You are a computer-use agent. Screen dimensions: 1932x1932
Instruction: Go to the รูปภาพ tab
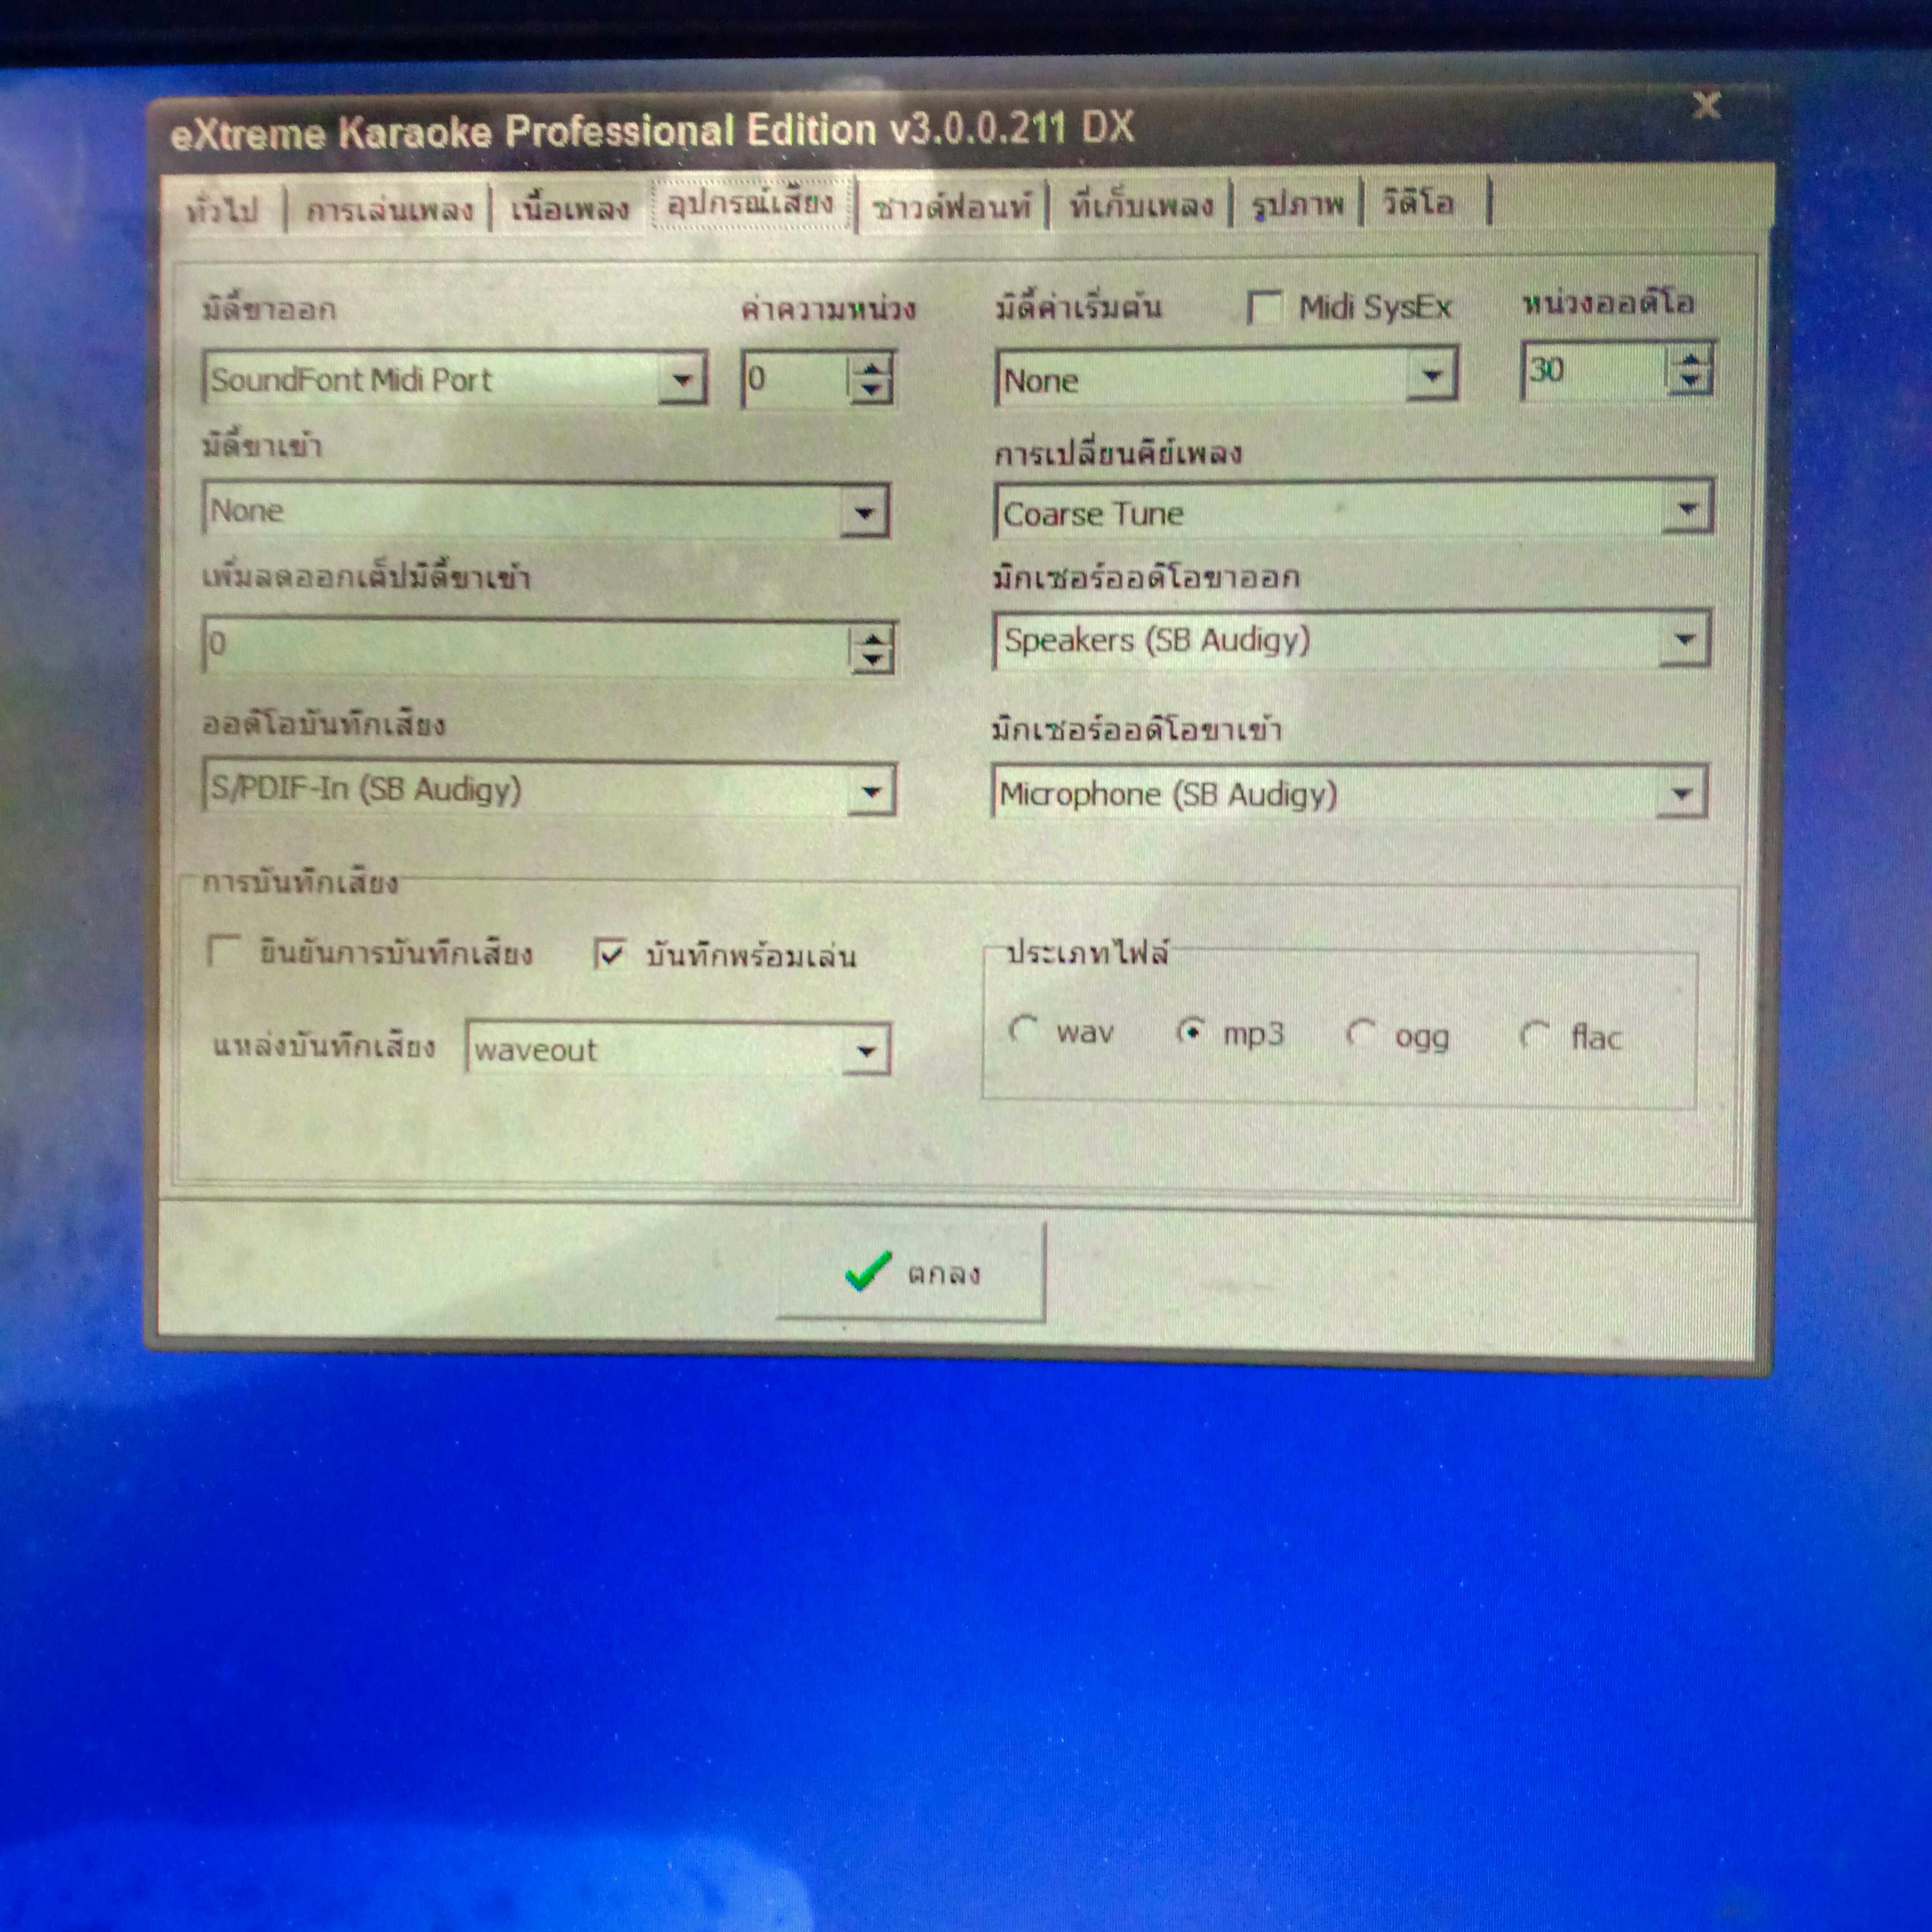[x=1297, y=204]
